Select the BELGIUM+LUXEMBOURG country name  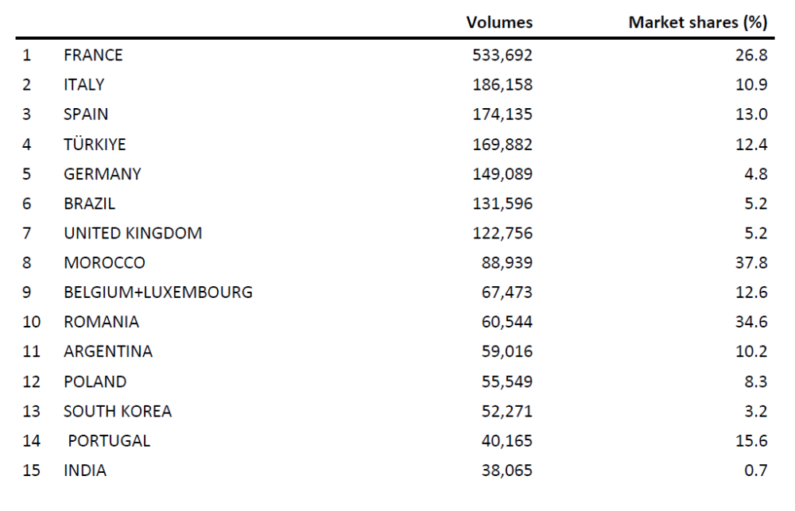[x=158, y=292]
